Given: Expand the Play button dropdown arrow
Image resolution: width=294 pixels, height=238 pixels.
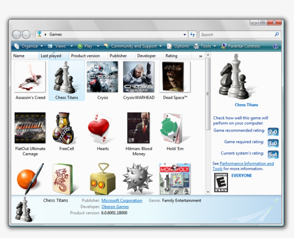Looking at the screenshot, I should click(x=98, y=46).
